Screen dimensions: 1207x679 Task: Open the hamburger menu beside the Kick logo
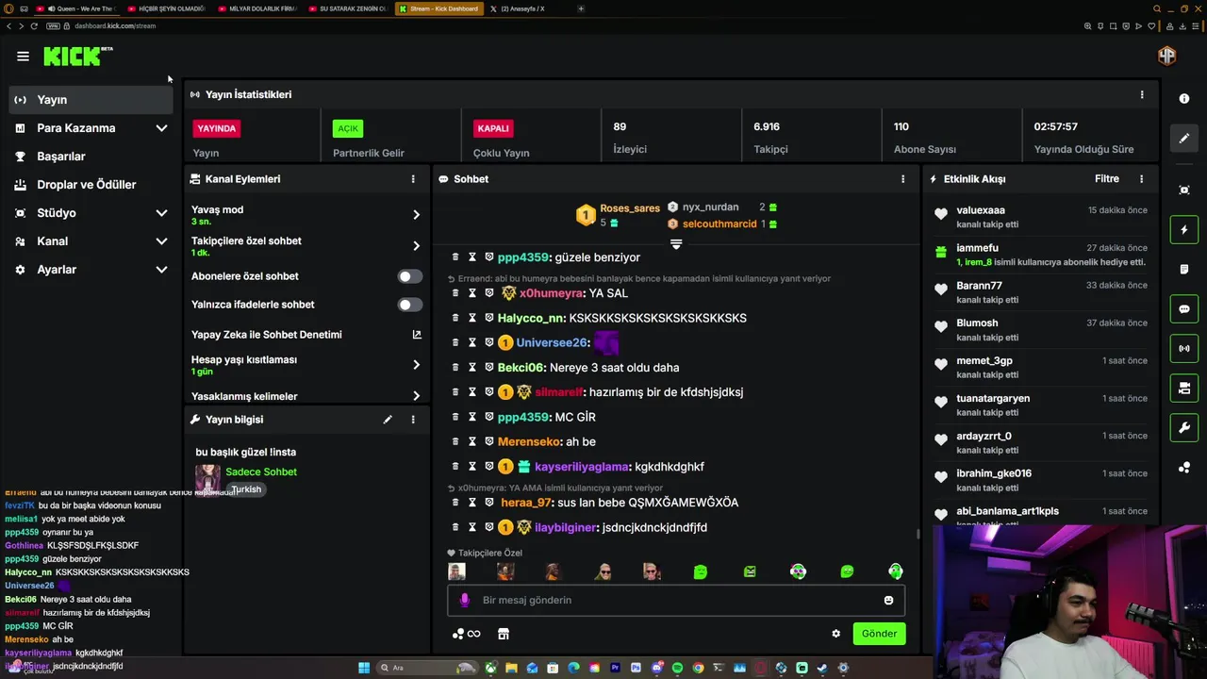coord(23,57)
